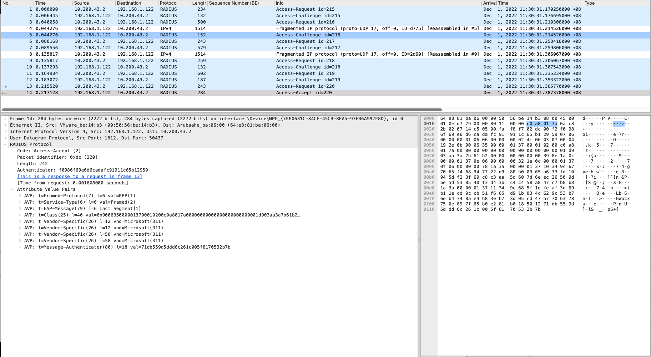The height and width of the screenshot is (357, 651).
Task: Expand the Class(25) AVP entry
Action: 19,215
